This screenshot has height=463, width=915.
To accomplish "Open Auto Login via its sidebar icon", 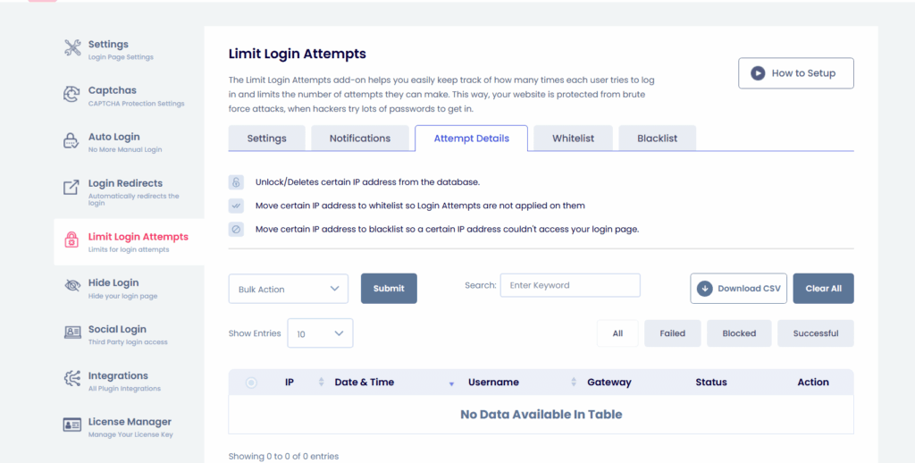I will 72,141.
